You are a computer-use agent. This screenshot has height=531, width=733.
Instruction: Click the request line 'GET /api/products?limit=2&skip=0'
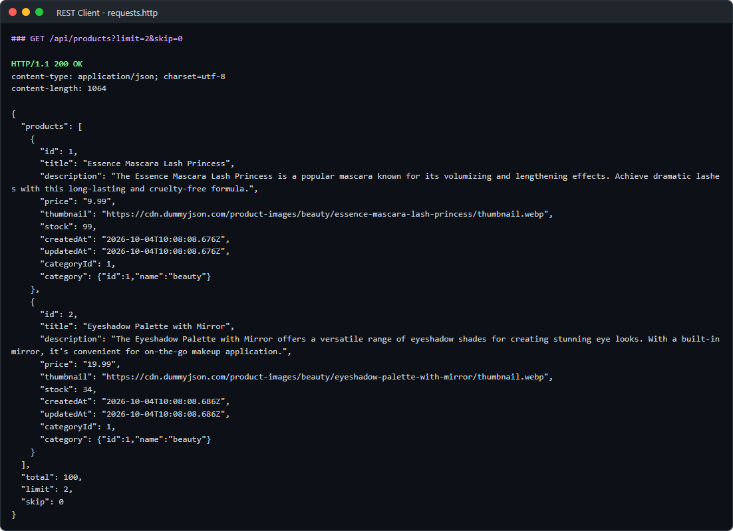tap(96, 39)
